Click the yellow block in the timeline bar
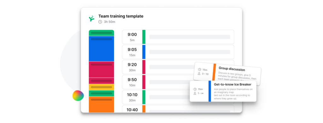Image resolution: width=323 pixels, height=123 pixels. click(101, 87)
